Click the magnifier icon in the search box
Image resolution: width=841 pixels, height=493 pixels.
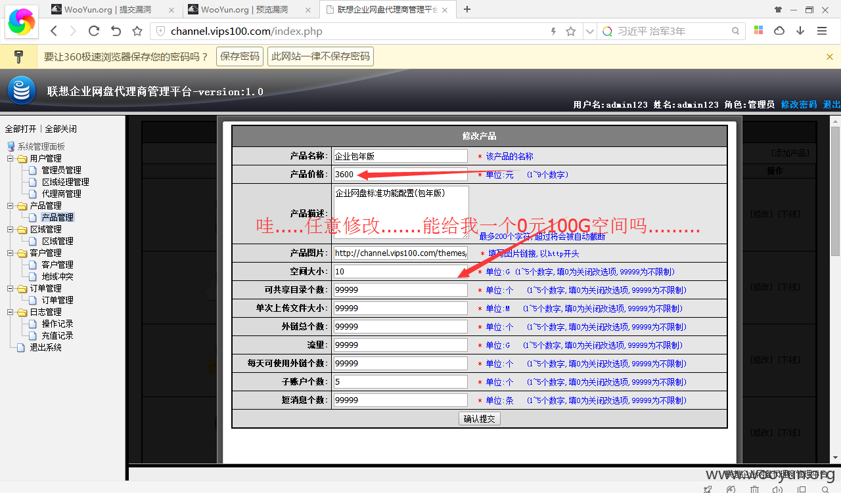pyautogui.click(x=736, y=31)
